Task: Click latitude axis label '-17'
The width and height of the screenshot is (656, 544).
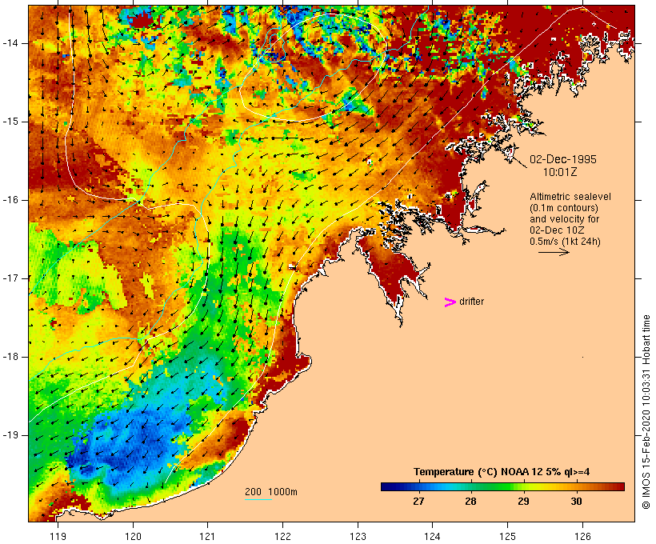Action: (10, 278)
